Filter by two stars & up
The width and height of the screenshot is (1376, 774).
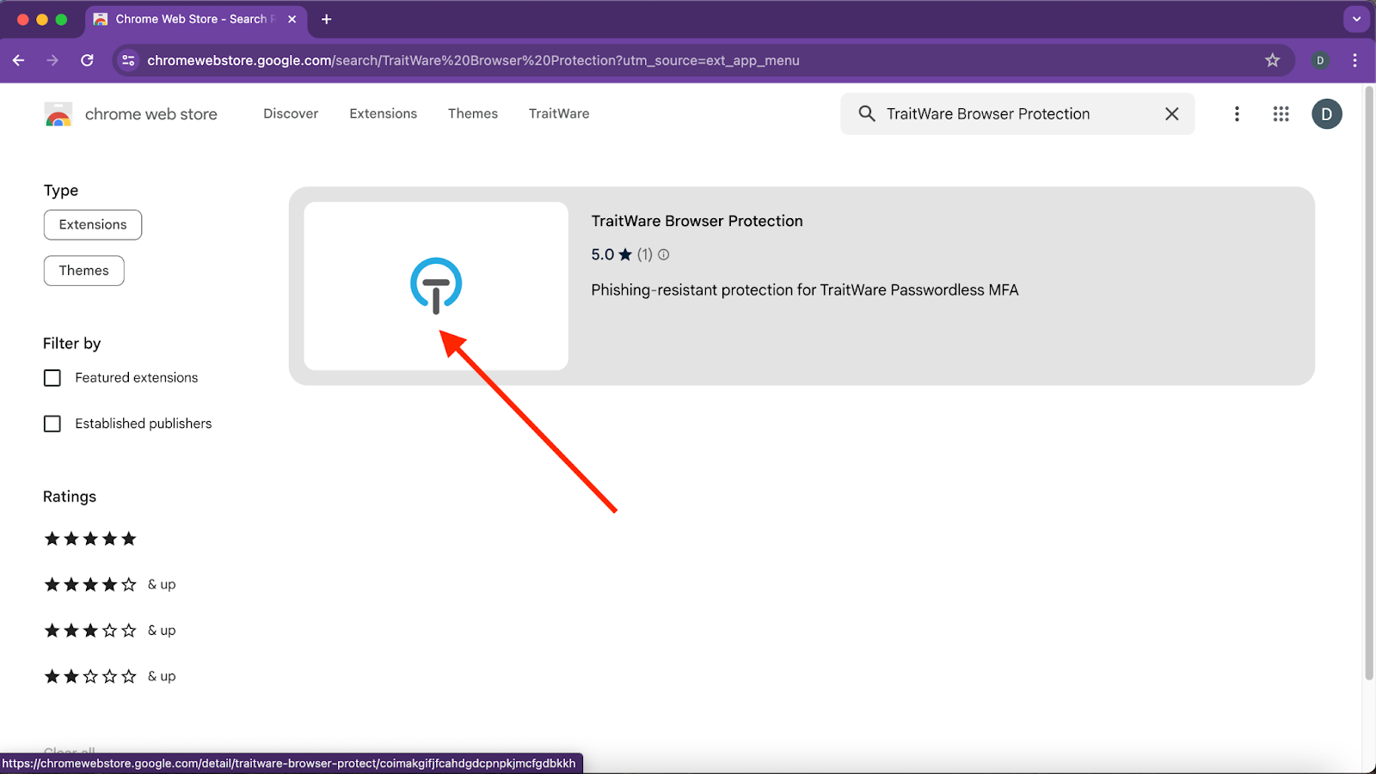(x=109, y=676)
